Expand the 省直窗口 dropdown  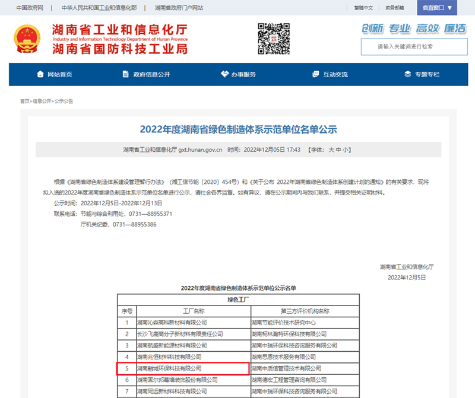pyautogui.click(x=437, y=8)
